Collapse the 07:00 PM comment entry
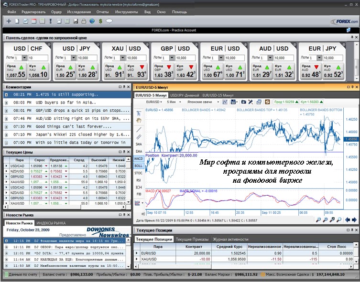Viewport: 360px width, 282px height. [6, 143]
